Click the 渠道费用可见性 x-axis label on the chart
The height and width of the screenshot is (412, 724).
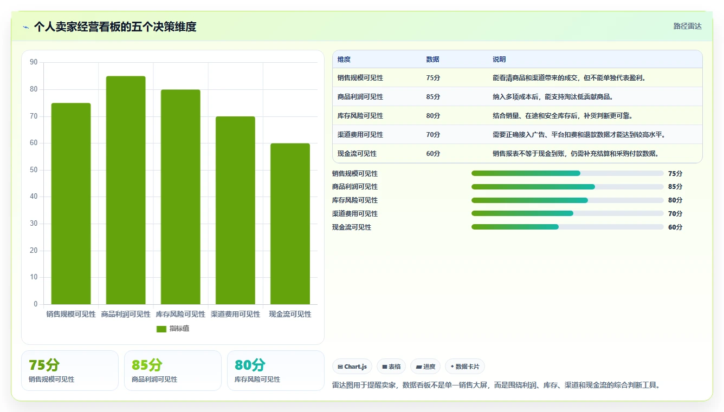point(235,314)
